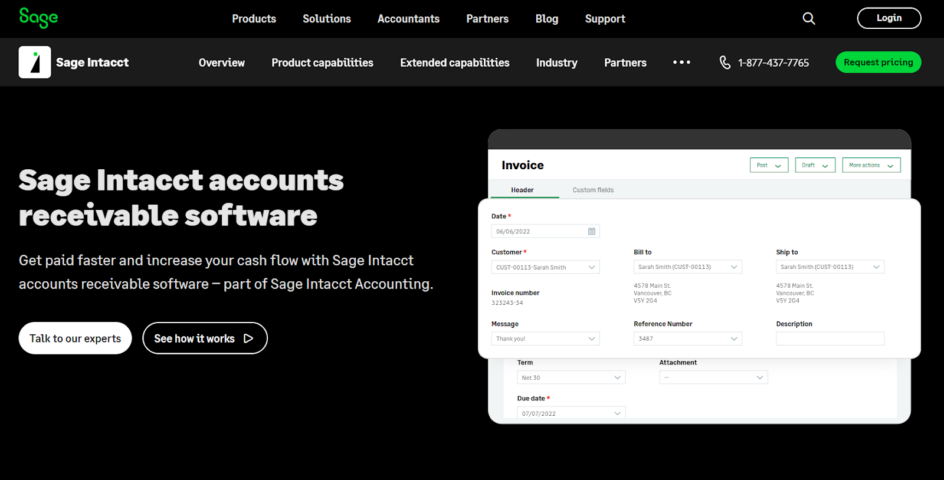
Task: Open the Term dropdown Net 30
Action: pos(571,377)
